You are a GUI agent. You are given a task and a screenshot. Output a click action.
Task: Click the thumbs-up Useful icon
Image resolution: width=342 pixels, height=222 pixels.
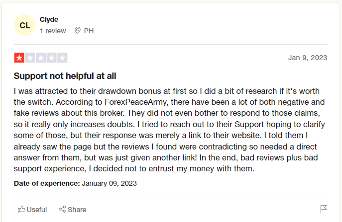tap(21, 210)
